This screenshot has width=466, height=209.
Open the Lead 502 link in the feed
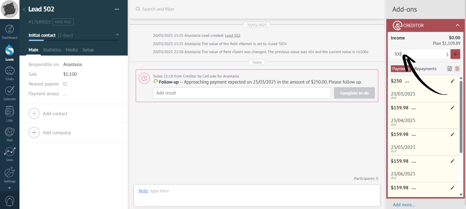(232, 35)
